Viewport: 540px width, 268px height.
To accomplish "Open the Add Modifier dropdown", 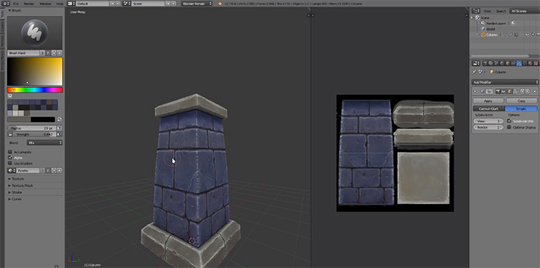I will coord(505,82).
